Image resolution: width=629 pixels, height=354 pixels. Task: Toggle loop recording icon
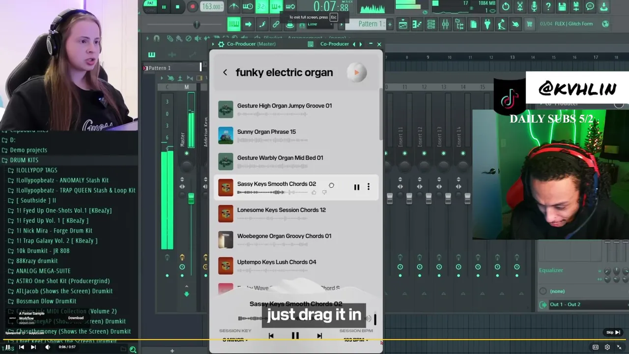290,6
